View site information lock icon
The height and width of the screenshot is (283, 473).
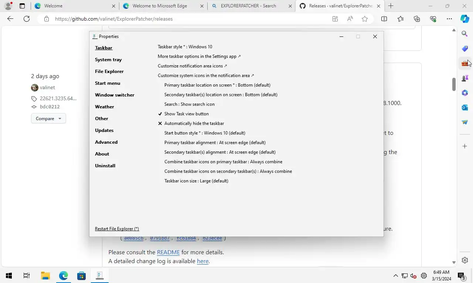coord(46,19)
